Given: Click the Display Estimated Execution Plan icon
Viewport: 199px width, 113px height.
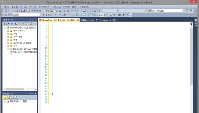Looking at the screenshot, I should pos(77,15).
